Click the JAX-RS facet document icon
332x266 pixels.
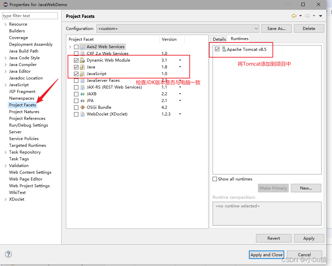82,87
